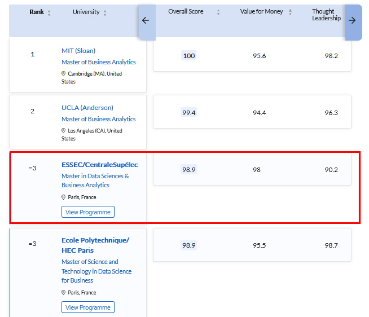Click location pin icon beside Los Angeles (CA)

(x=63, y=131)
